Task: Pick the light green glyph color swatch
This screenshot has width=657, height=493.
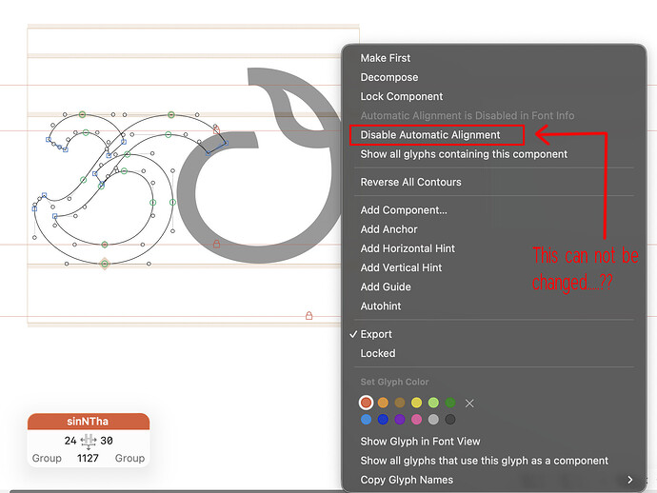Action: [x=433, y=403]
